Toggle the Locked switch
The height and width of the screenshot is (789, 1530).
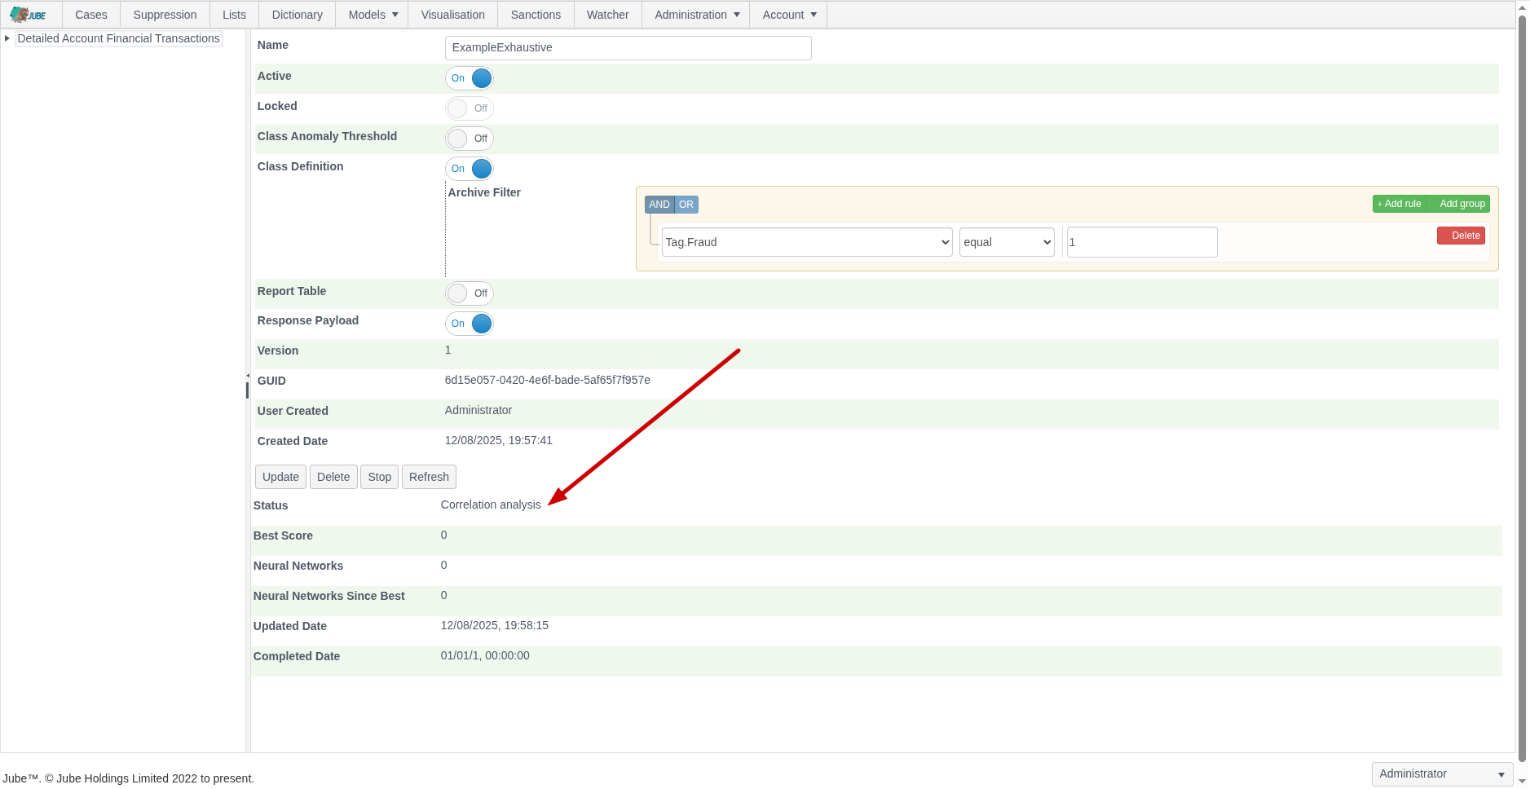click(470, 108)
